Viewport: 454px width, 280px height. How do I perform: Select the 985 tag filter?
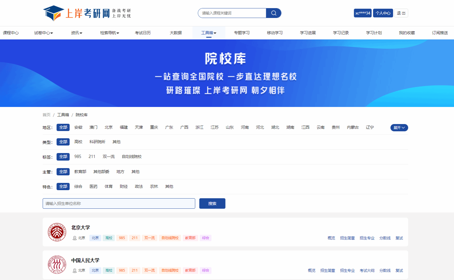click(x=78, y=157)
